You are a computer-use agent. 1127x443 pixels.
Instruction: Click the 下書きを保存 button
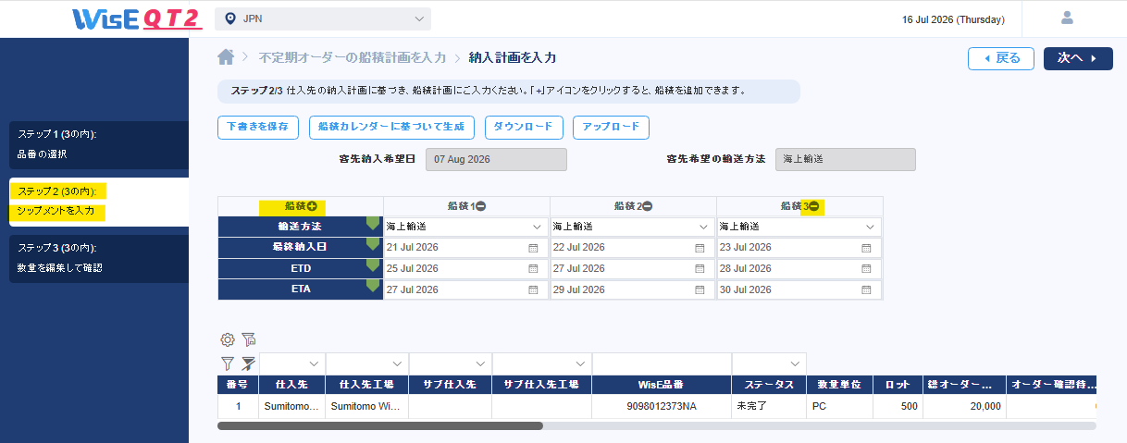[258, 127]
